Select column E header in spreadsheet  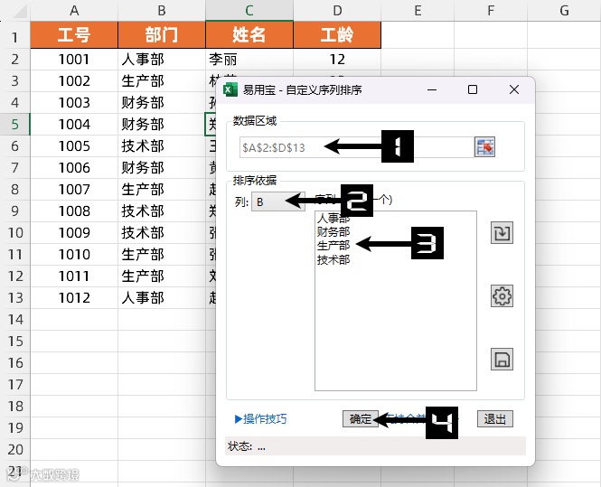click(418, 10)
